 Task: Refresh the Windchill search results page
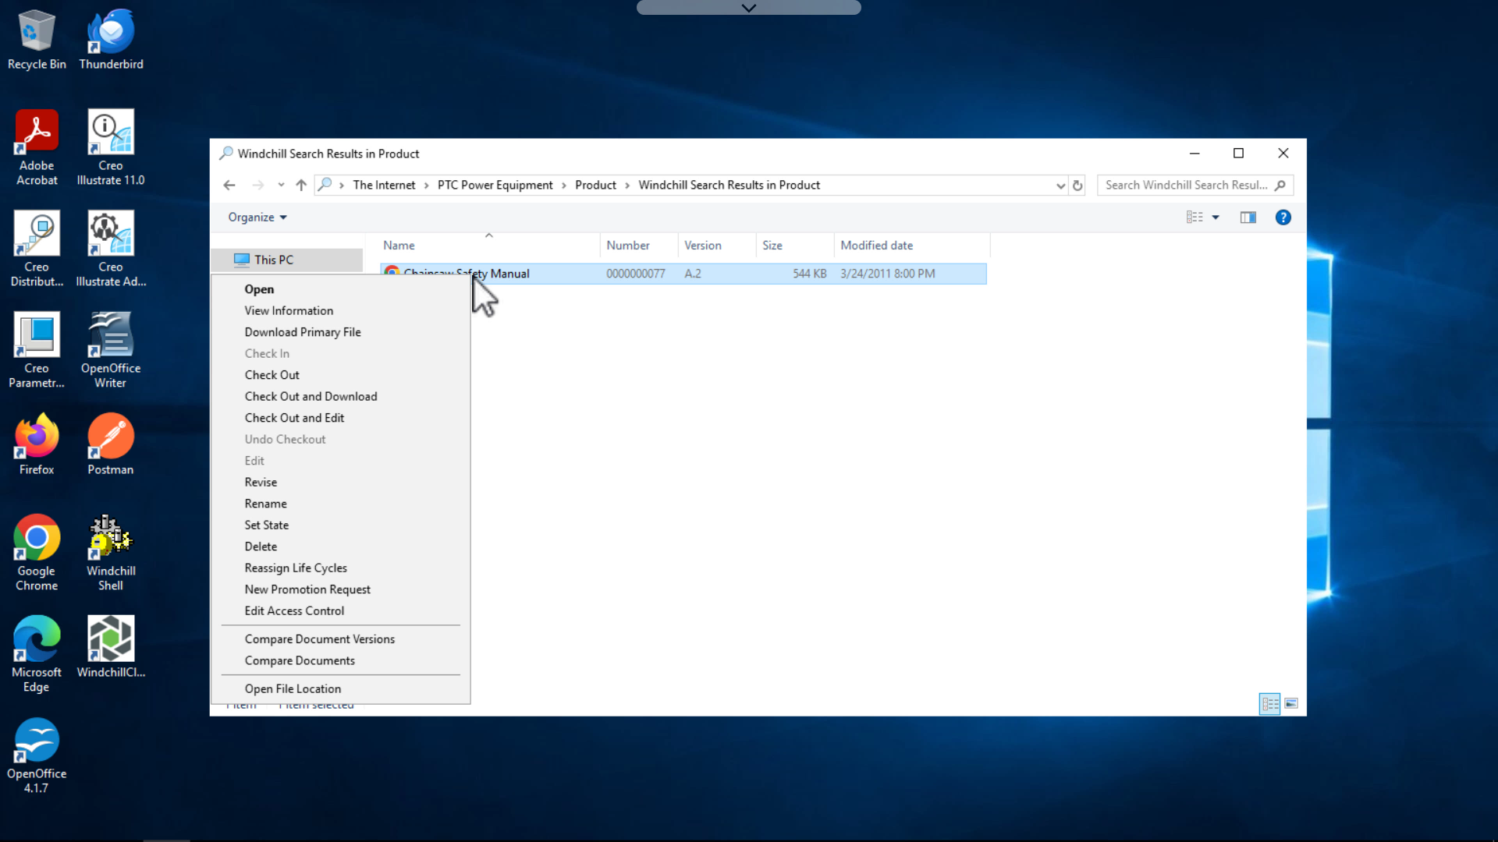click(x=1078, y=185)
